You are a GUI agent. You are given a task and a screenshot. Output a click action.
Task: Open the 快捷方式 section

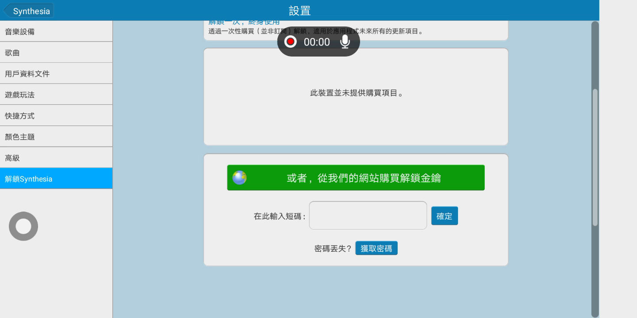click(56, 115)
